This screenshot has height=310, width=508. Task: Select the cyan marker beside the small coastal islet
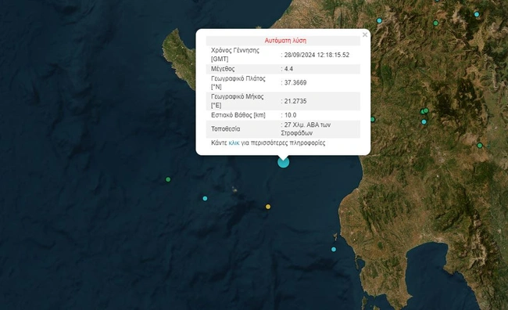tap(334, 249)
